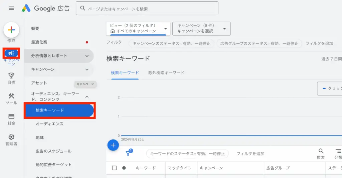Click the status dot column header
The width and height of the screenshot is (342, 178).
[124, 168]
